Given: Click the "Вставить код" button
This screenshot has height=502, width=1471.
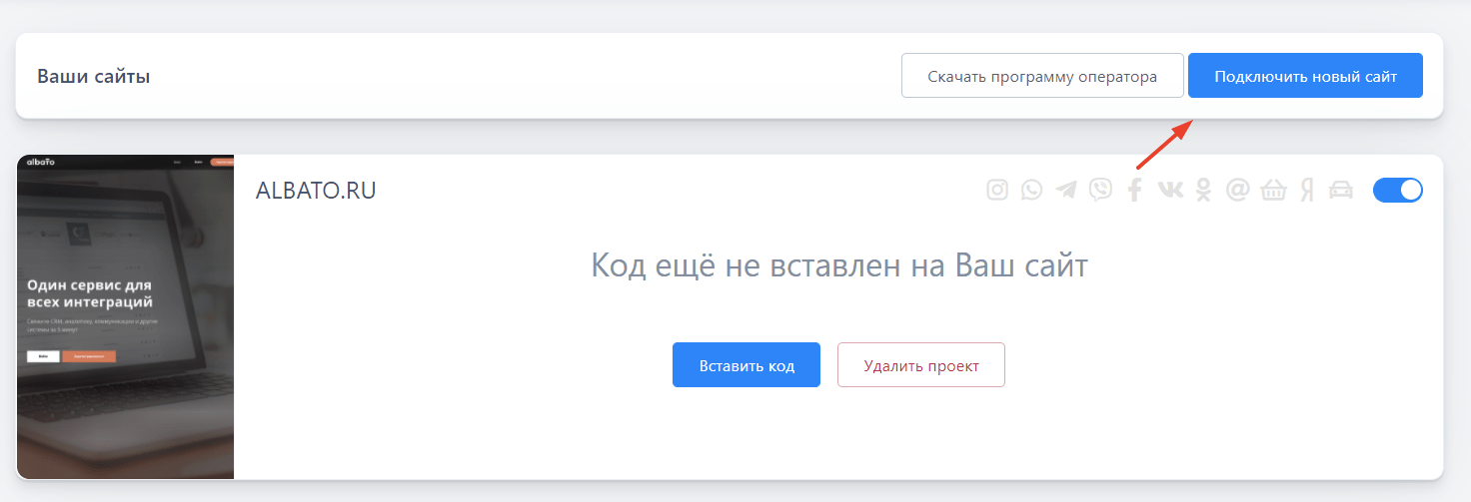Looking at the screenshot, I should click(x=746, y=365).
